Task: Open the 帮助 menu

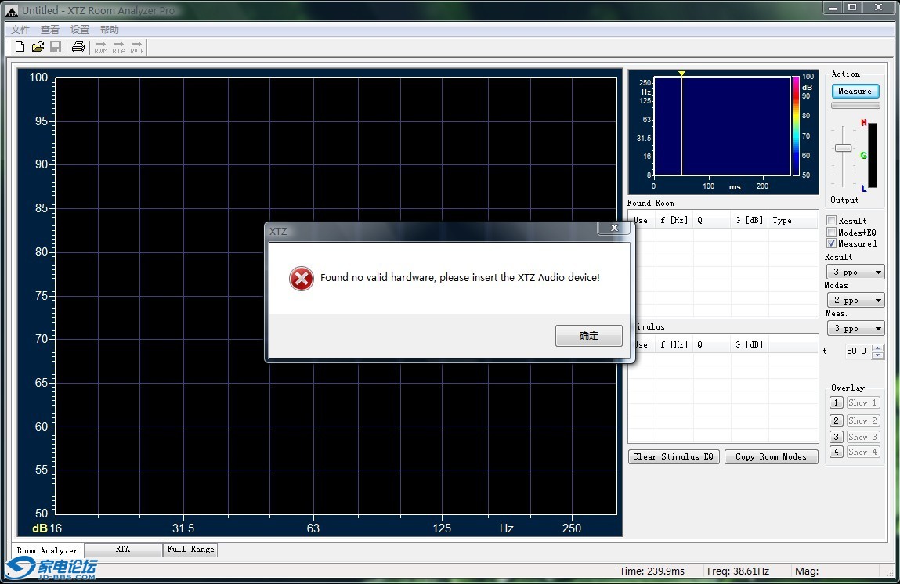Action: click(110, 29)
